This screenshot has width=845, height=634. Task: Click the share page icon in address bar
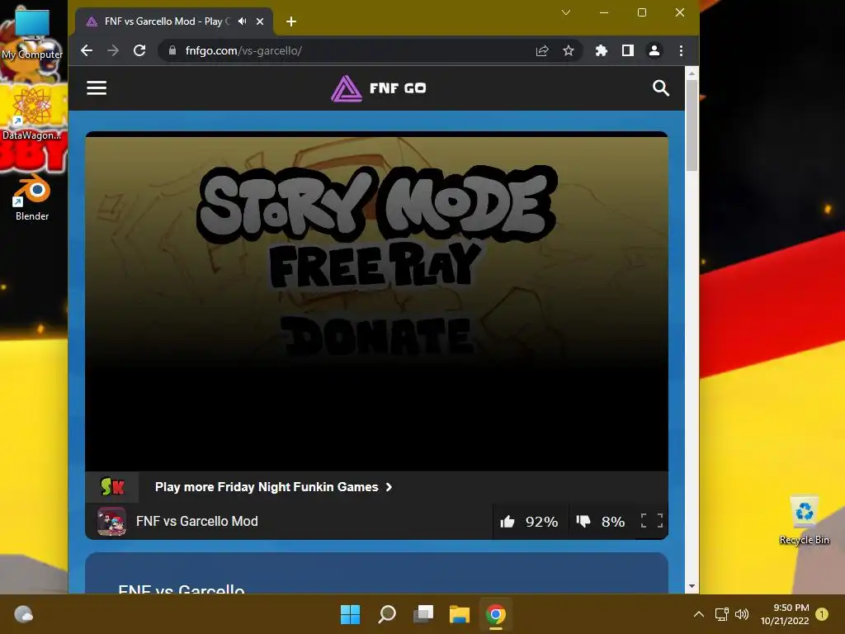tap(542, 50)
